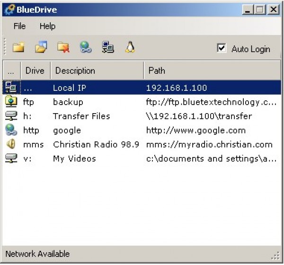Click the http google globe icon
This screenshot has width=284, height=265.
(11, 130)
